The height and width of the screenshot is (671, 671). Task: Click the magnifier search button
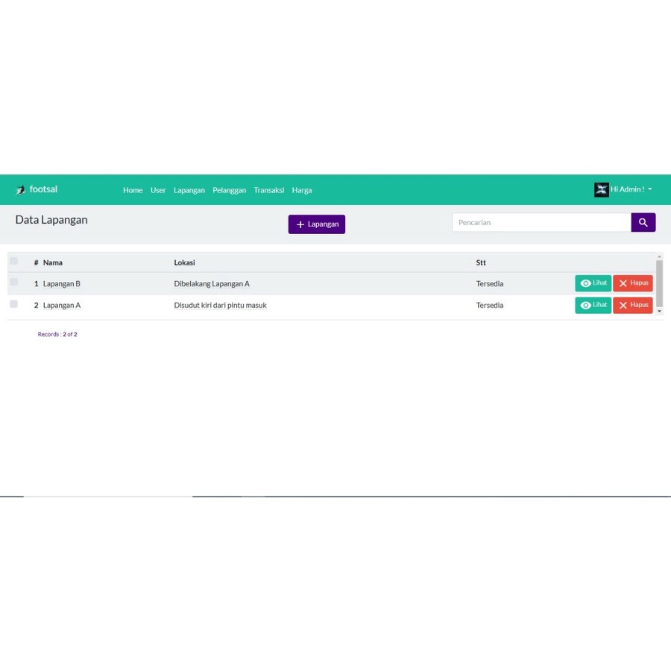[643, 222]
